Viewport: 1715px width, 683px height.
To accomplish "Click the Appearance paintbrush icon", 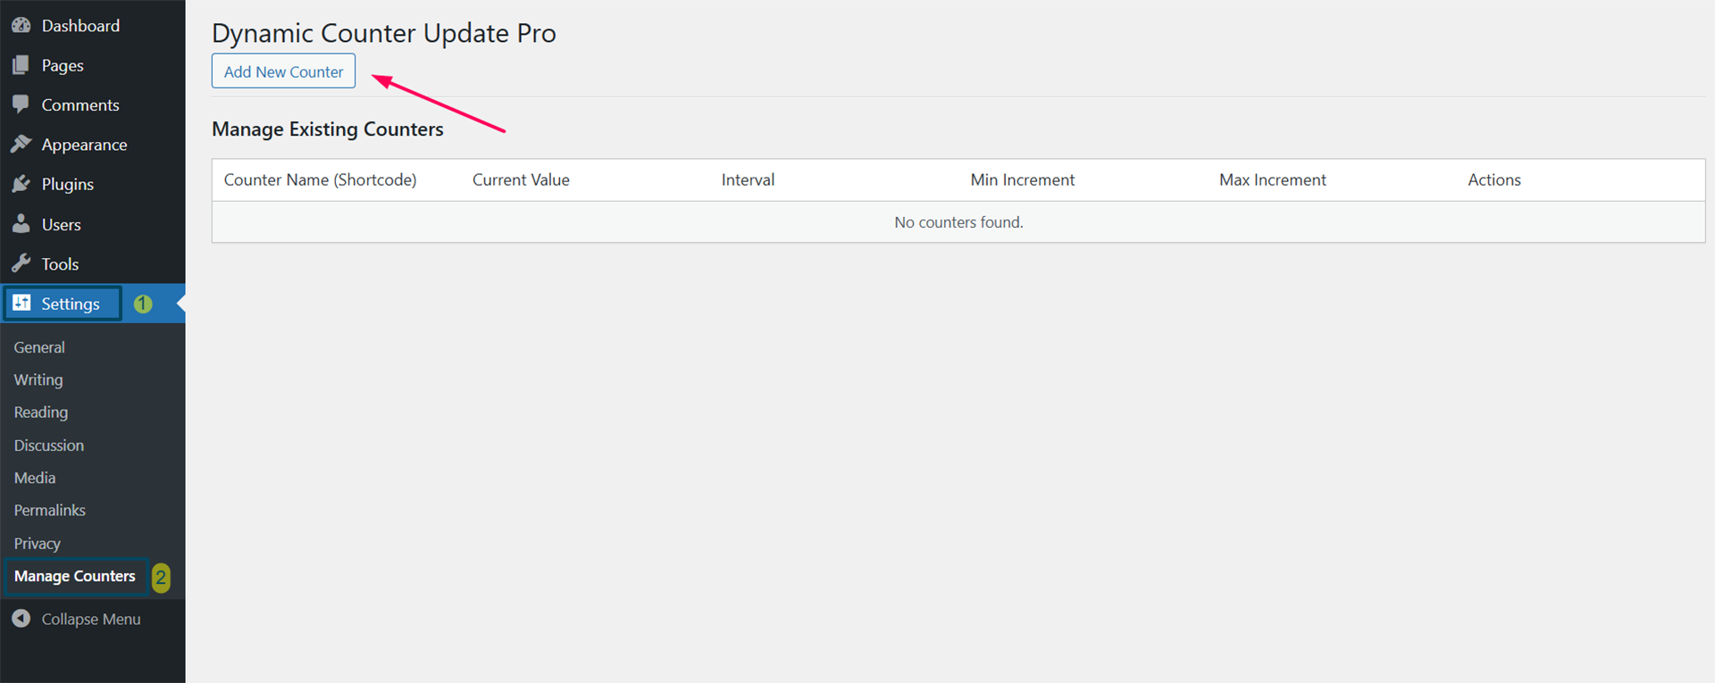I will tap(21, 145).
